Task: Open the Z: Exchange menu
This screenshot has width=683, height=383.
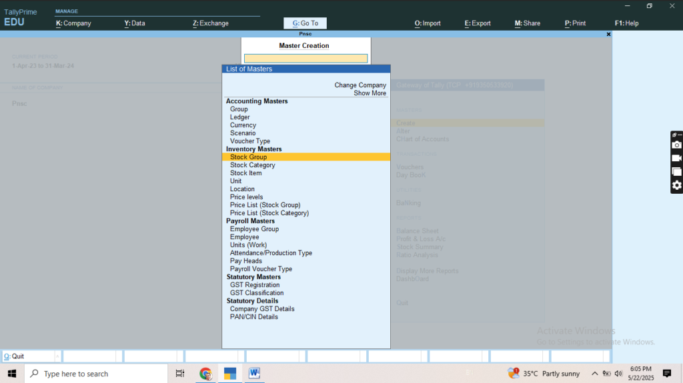Action: pyautogui.click(x=211, y=23)
